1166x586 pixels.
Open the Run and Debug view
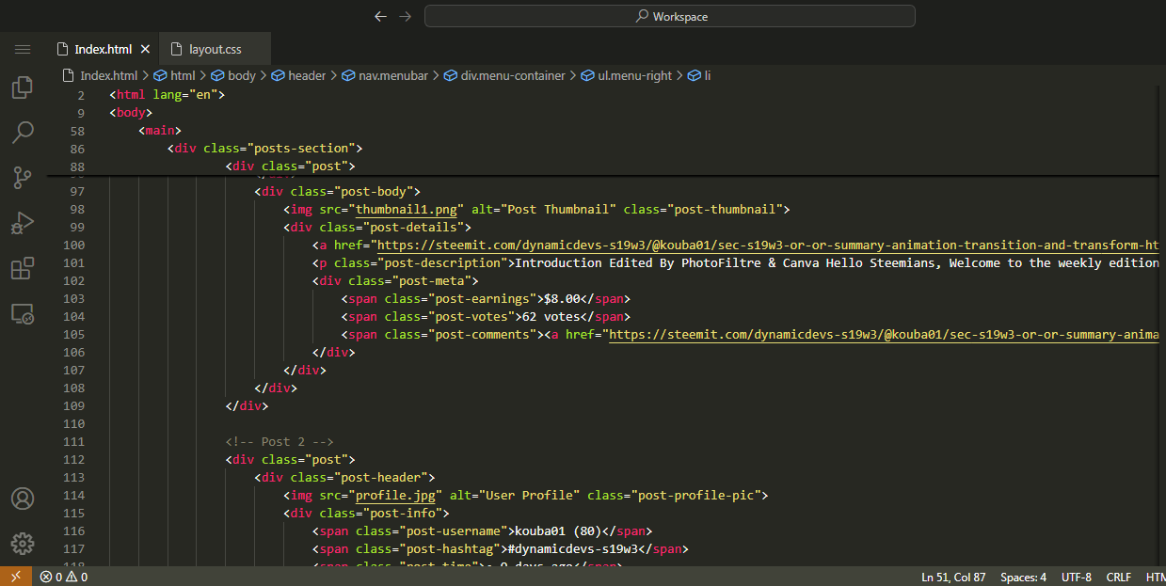tap(23, 223)
